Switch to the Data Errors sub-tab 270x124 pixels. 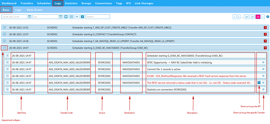point(35,10)
